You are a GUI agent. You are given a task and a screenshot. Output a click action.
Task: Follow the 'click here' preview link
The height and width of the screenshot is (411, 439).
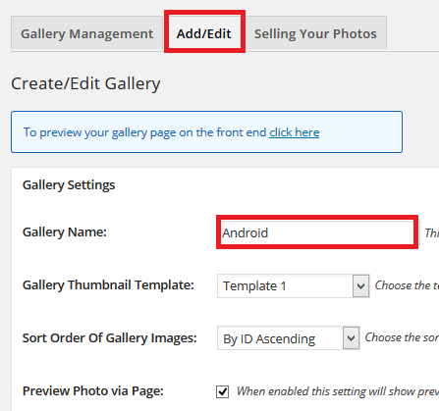pos(295,132)
